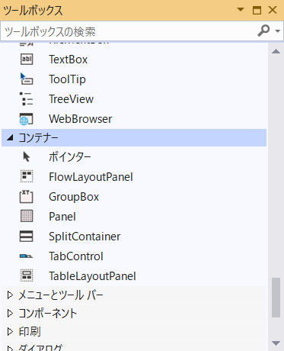Expand the ダイアログ group
This screenshot has width=284, height=351.
tap(10, 348)
